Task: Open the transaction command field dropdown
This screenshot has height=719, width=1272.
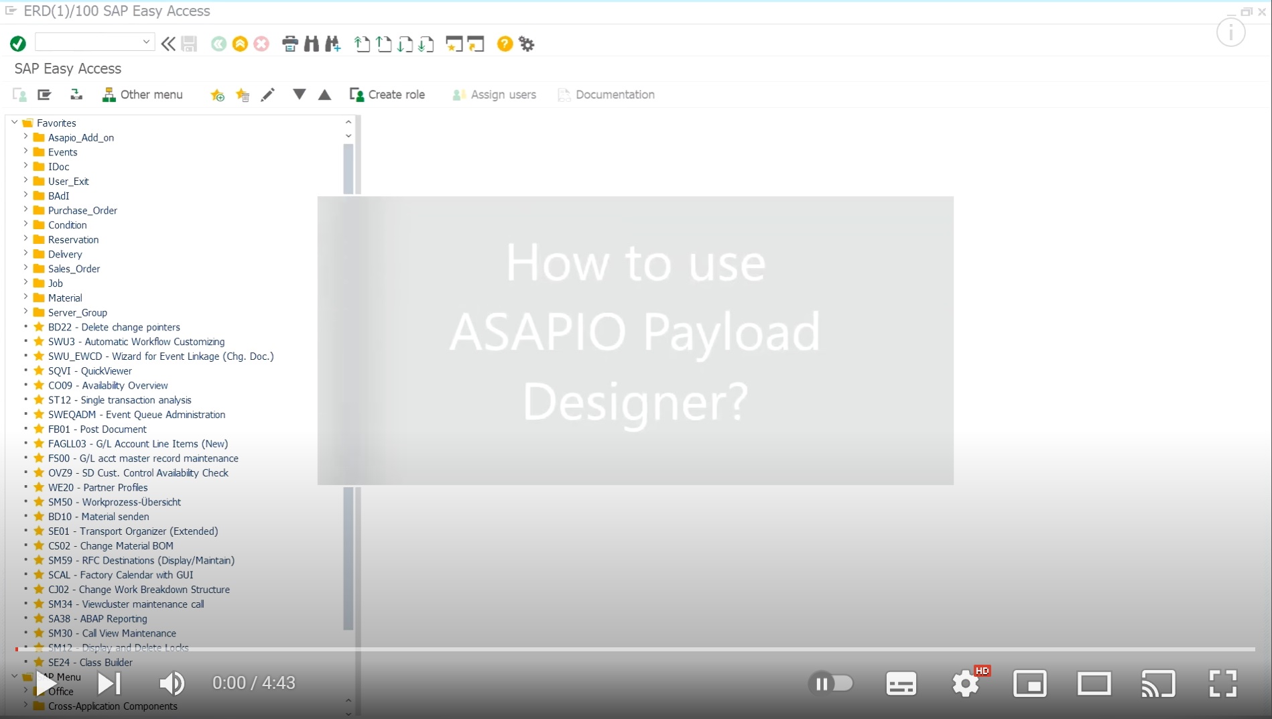Action: coord(146,42)
